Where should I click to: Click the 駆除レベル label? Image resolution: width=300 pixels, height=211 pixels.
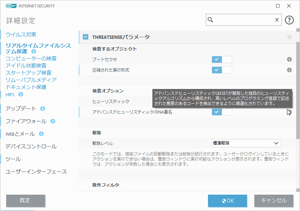coord(103,144)
